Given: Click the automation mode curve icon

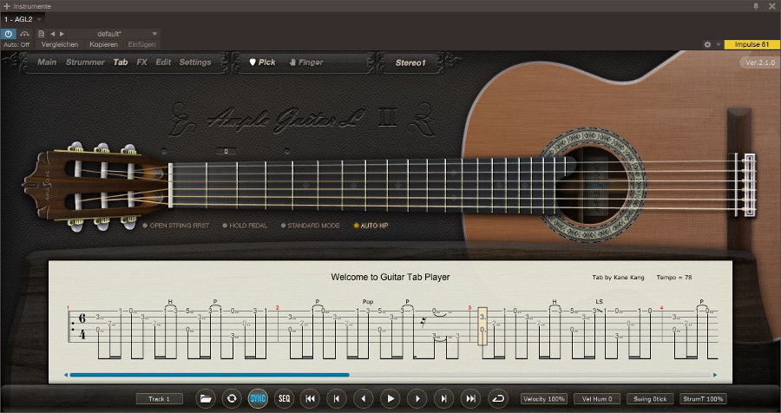Looking at the screenshot, I should coord(25,34).
